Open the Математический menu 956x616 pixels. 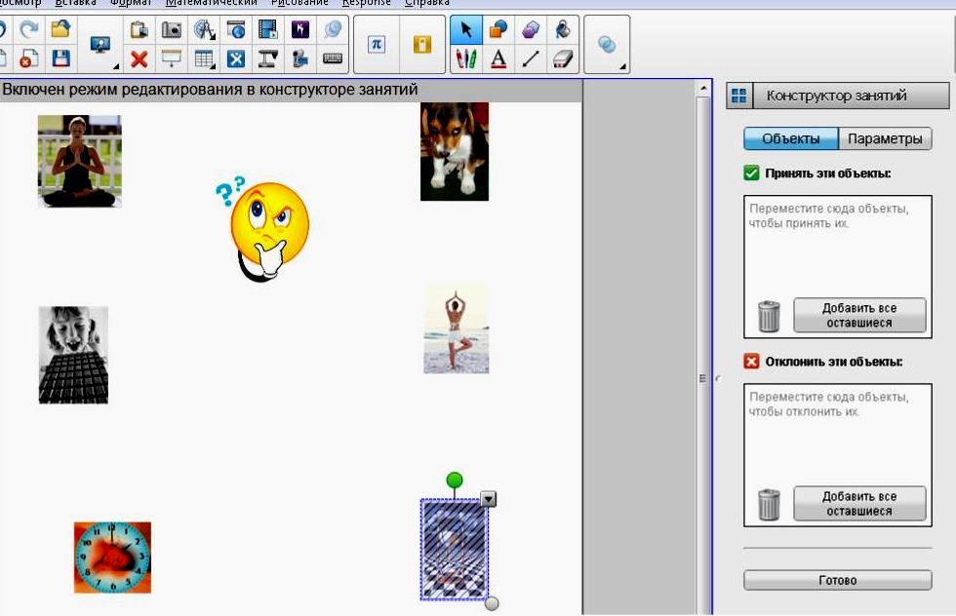(x=212, y=3)
